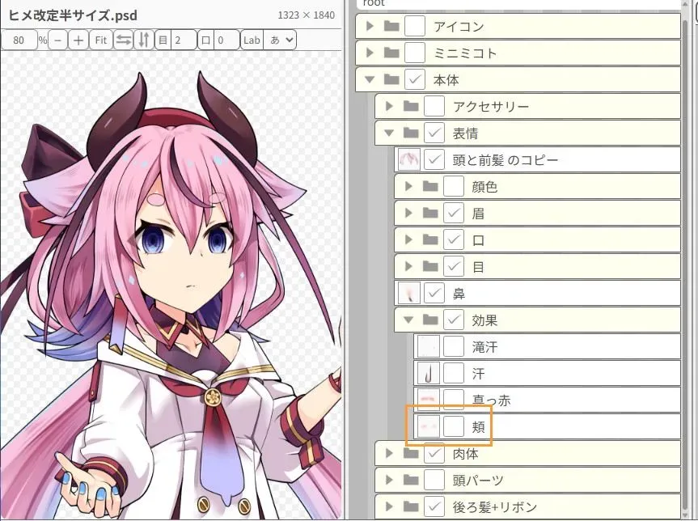The width and height of the screenshot is (698, 521).
Task: Check the 顔色 folder checkbox
Action: tap(454, 187)
